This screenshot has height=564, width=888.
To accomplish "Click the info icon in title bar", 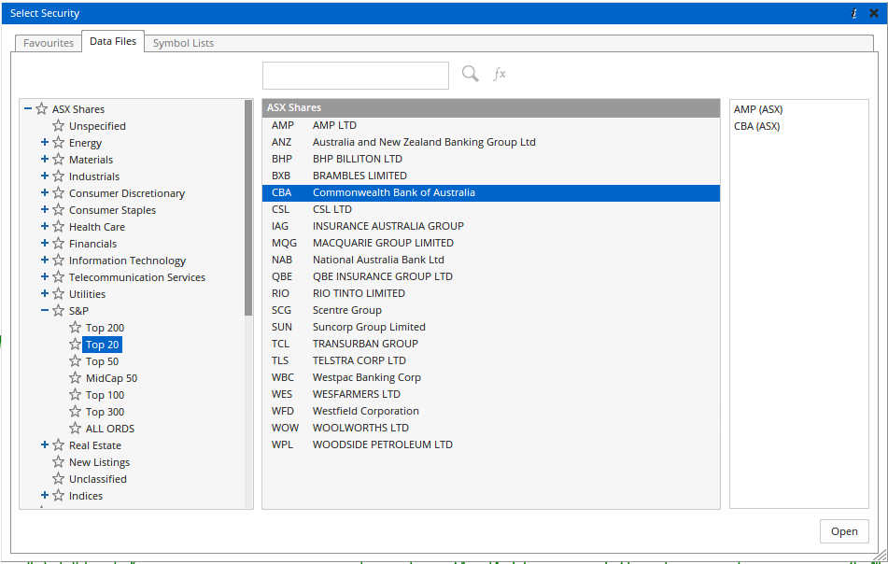I will pos(854,13).
